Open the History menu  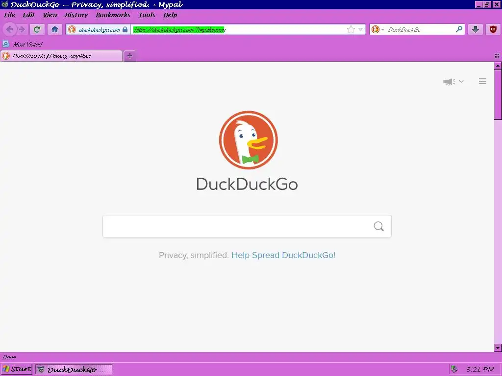pos(76,15)
